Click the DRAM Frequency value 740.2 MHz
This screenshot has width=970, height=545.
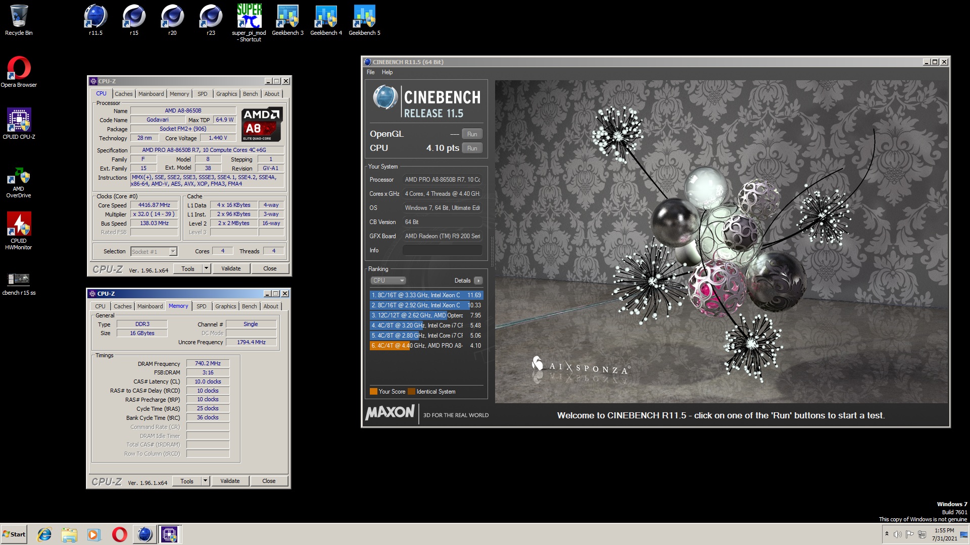(208, 364)
